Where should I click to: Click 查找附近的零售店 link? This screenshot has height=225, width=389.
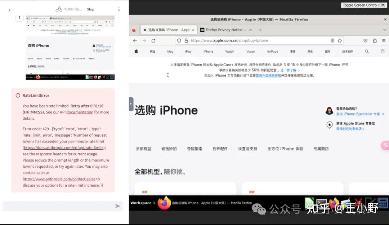pyautogui.click(x=350, y=129)
